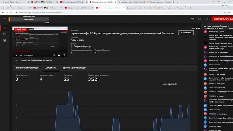
Task: Click the Absolutik - 10 RUB donation entry
Action: tap(214, 28)
